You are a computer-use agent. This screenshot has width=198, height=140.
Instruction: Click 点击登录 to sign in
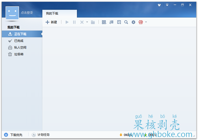coord(27,13)
